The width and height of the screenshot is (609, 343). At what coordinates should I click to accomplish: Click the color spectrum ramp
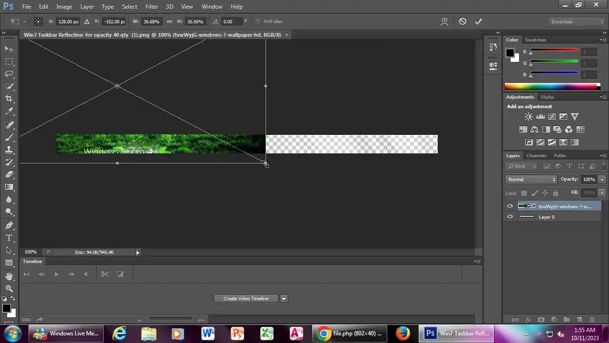click(551, 86)
